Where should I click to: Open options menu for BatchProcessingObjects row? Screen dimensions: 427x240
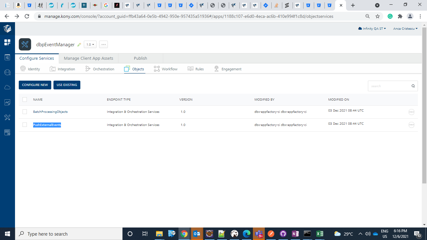(411, 112)
